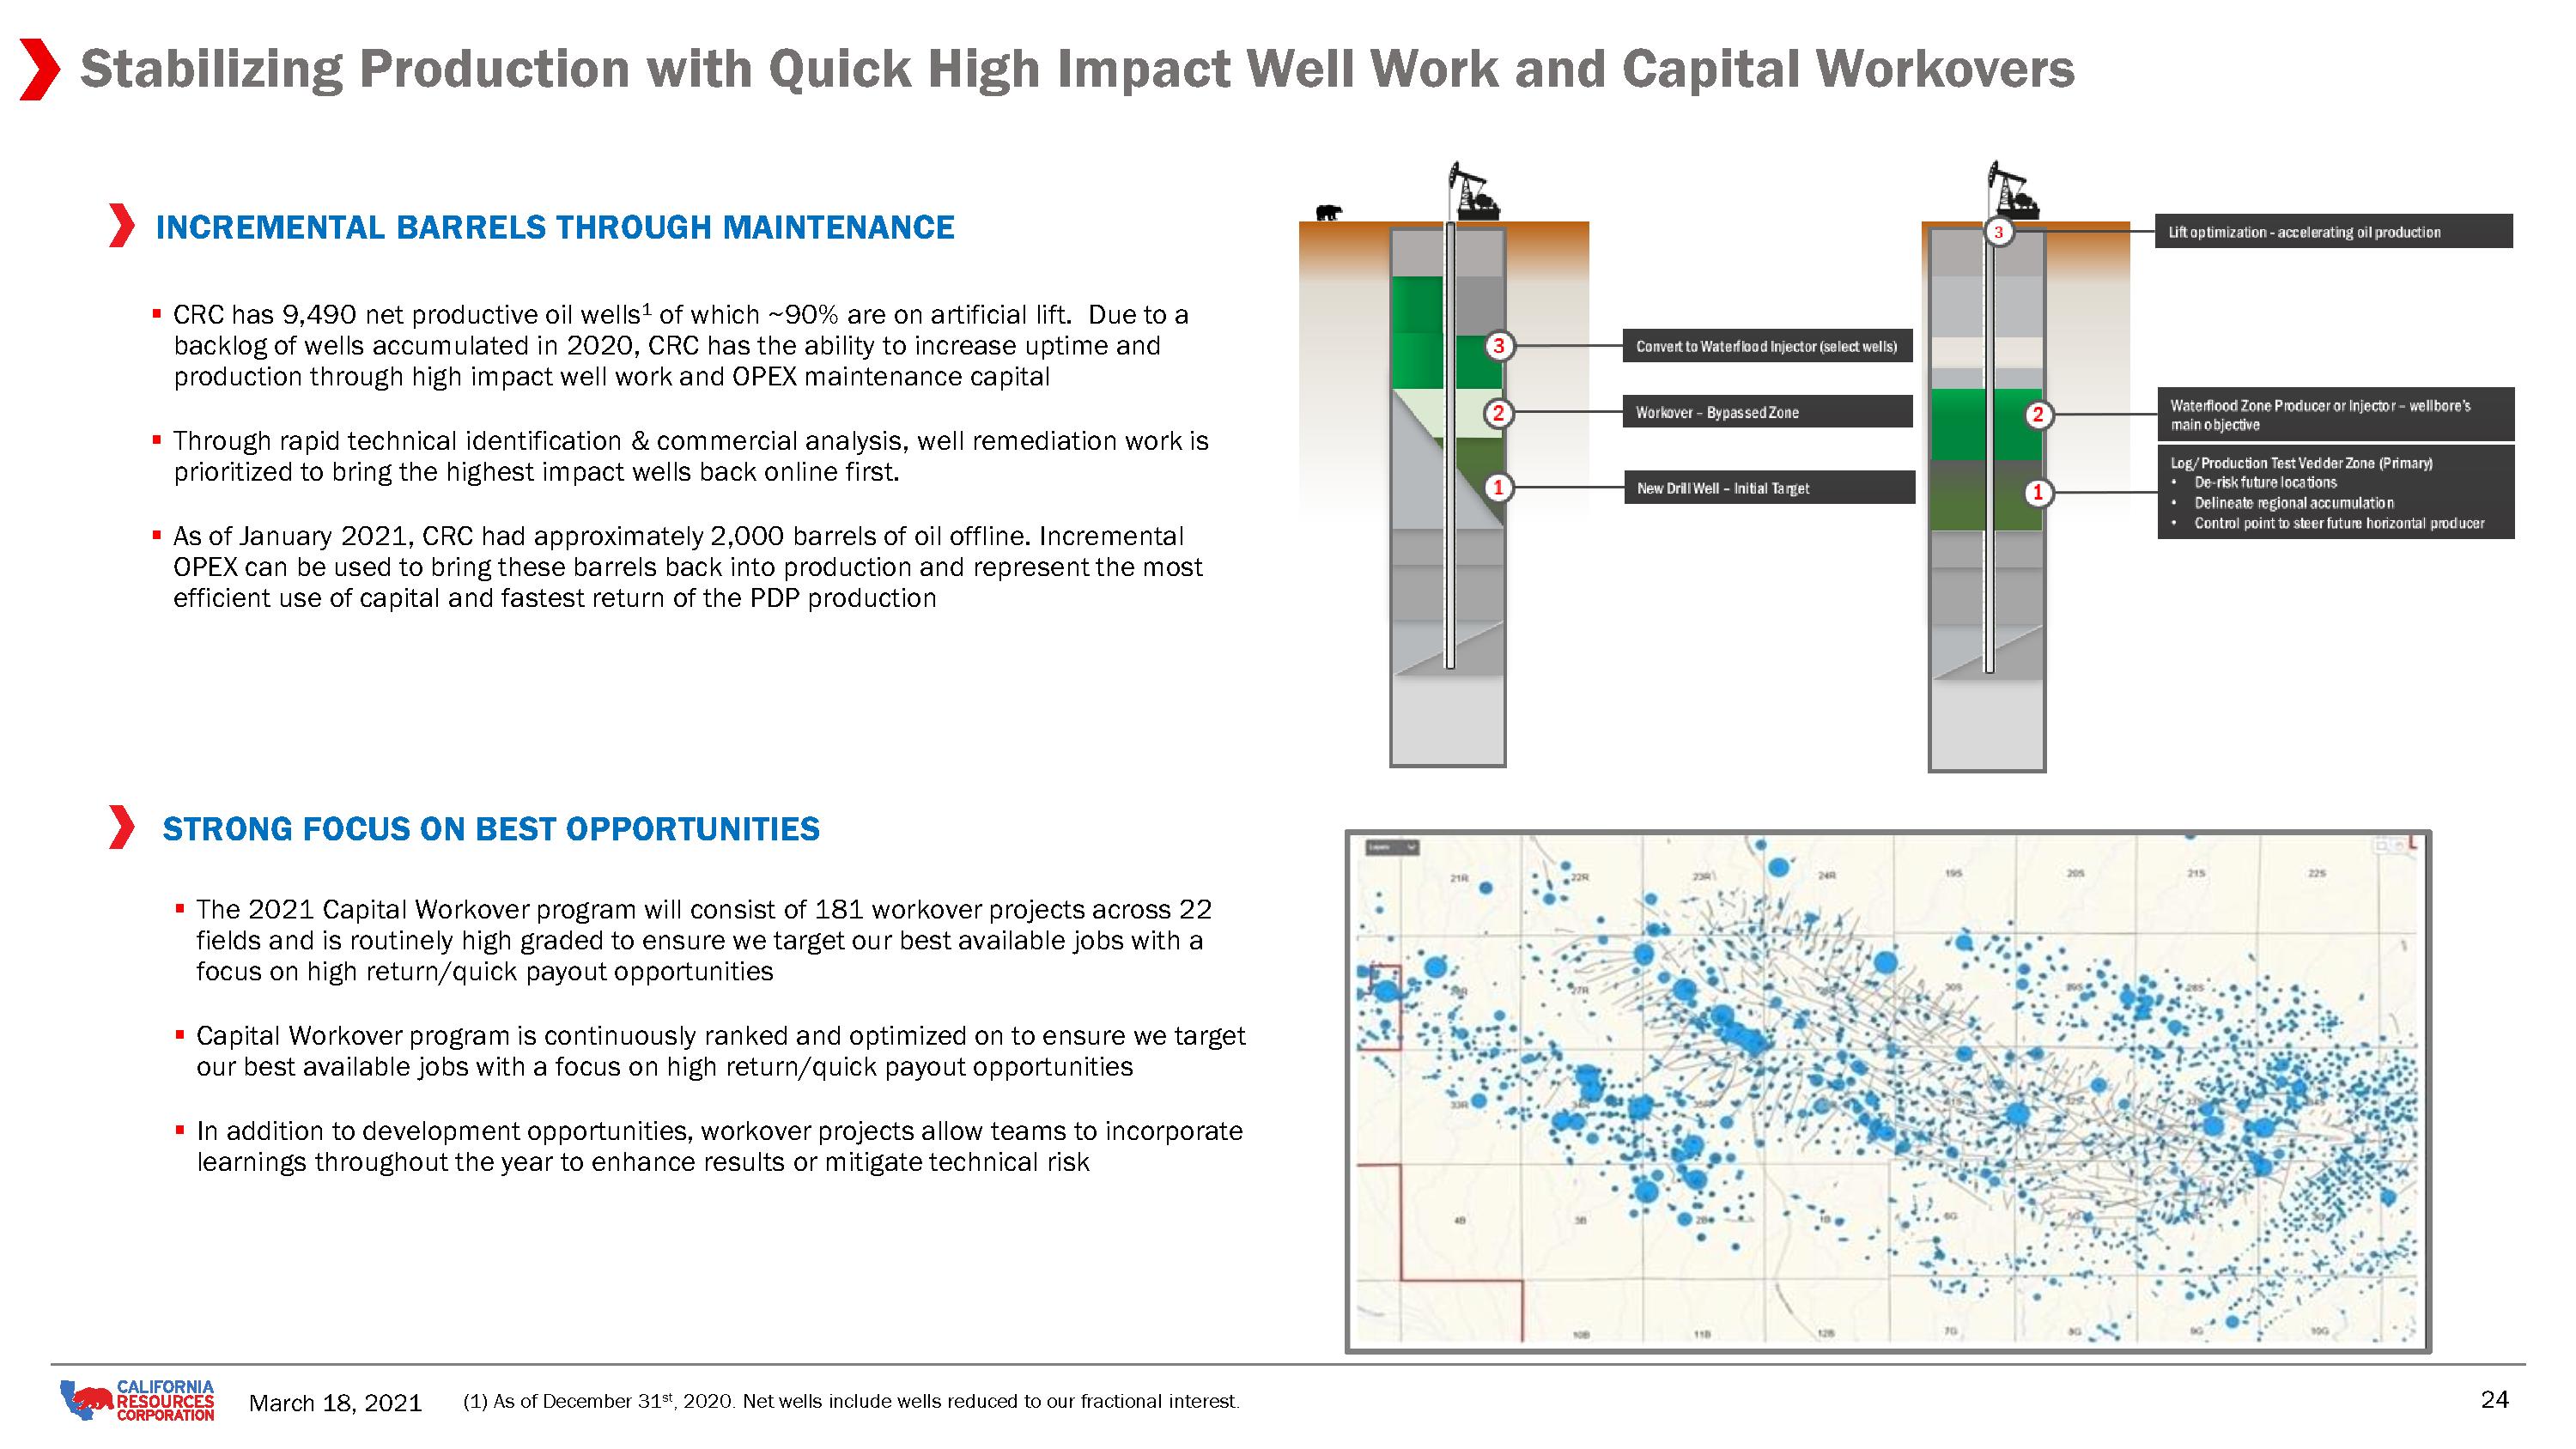
Task: Click the 7G grid label on the map
Action: [1950, 1331]
